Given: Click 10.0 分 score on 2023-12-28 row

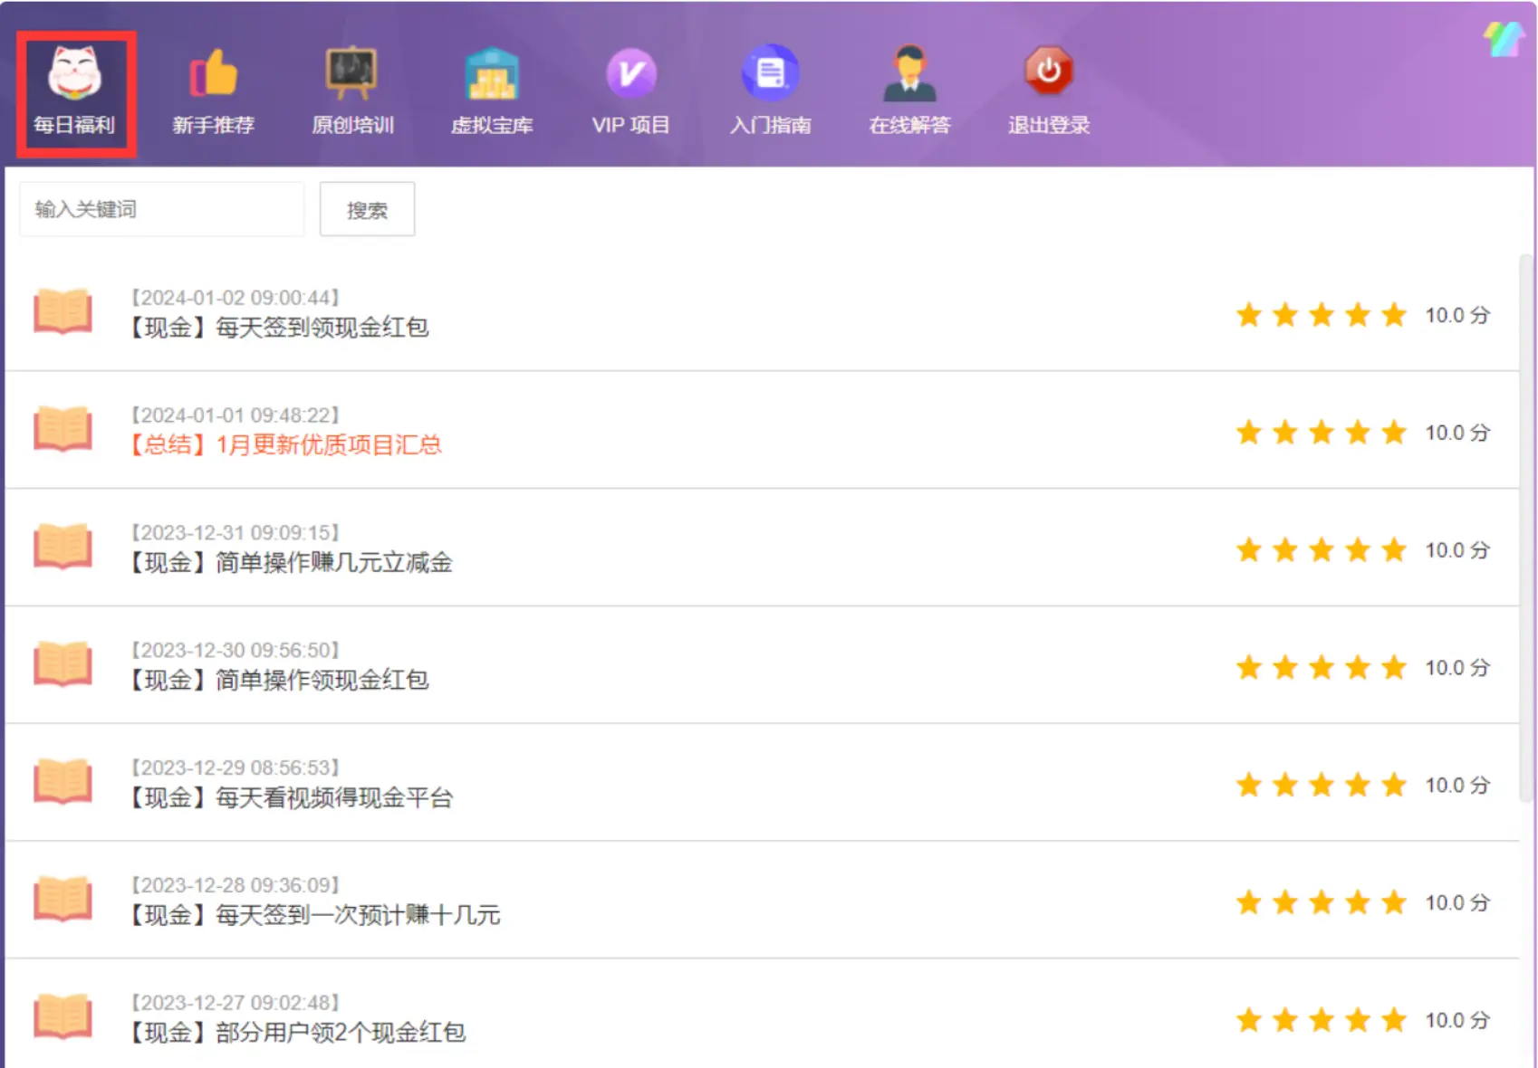Looking at the screenshot, I should coord(1457,904).
